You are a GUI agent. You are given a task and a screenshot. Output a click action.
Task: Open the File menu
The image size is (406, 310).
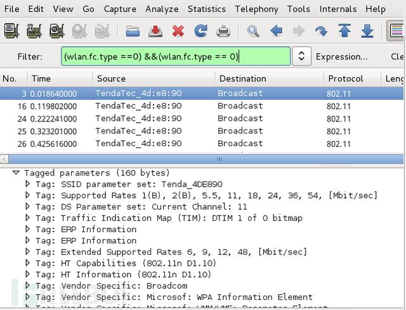[11, 9]
